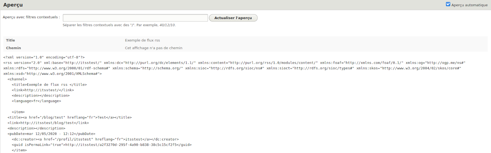Image resolution: width=491 pixels, height=153 pixels.
Task: Click the Title row label
Action: [x=10, y=40]
